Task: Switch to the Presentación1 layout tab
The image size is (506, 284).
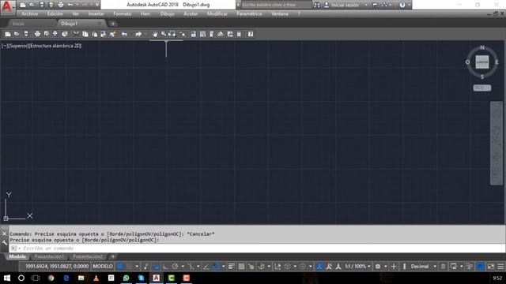Action: (49, 256)
